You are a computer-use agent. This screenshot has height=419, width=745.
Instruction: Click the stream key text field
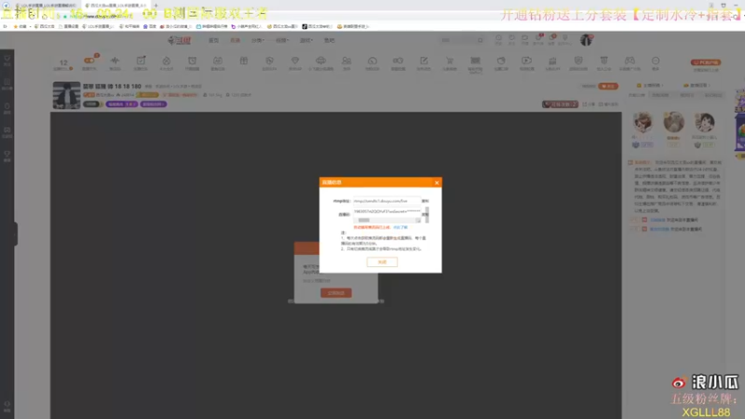386,212
